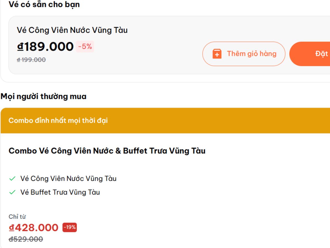Click the red -19% discount badge

(70, 227)
